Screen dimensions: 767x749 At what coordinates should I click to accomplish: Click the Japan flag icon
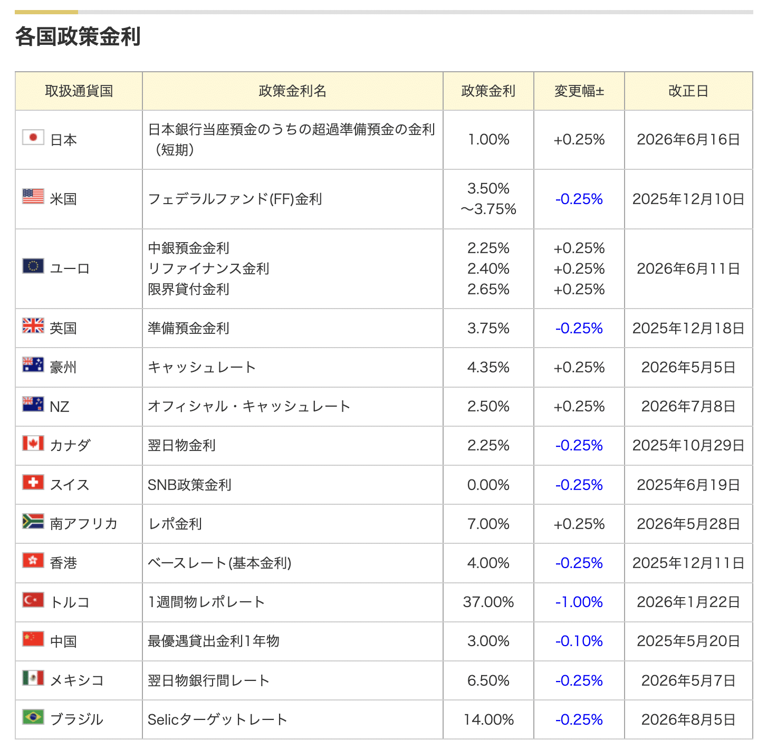coord(33,137)
